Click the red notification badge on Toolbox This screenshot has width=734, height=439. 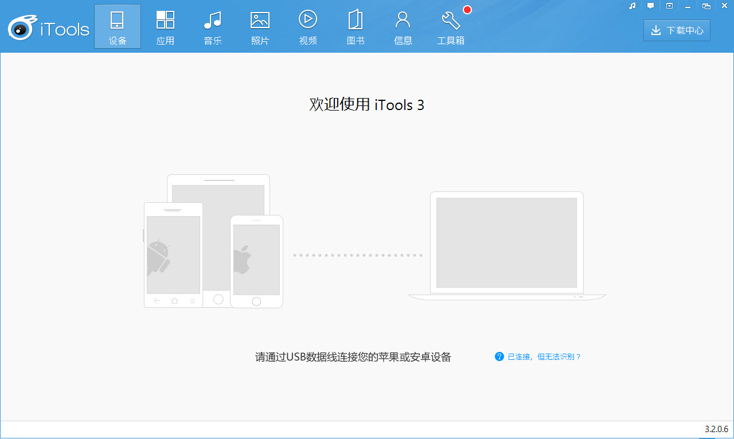click(467, 9)
